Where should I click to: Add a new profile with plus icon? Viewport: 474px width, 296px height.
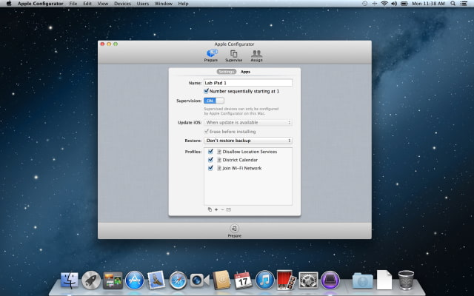[x=216, y=209]
